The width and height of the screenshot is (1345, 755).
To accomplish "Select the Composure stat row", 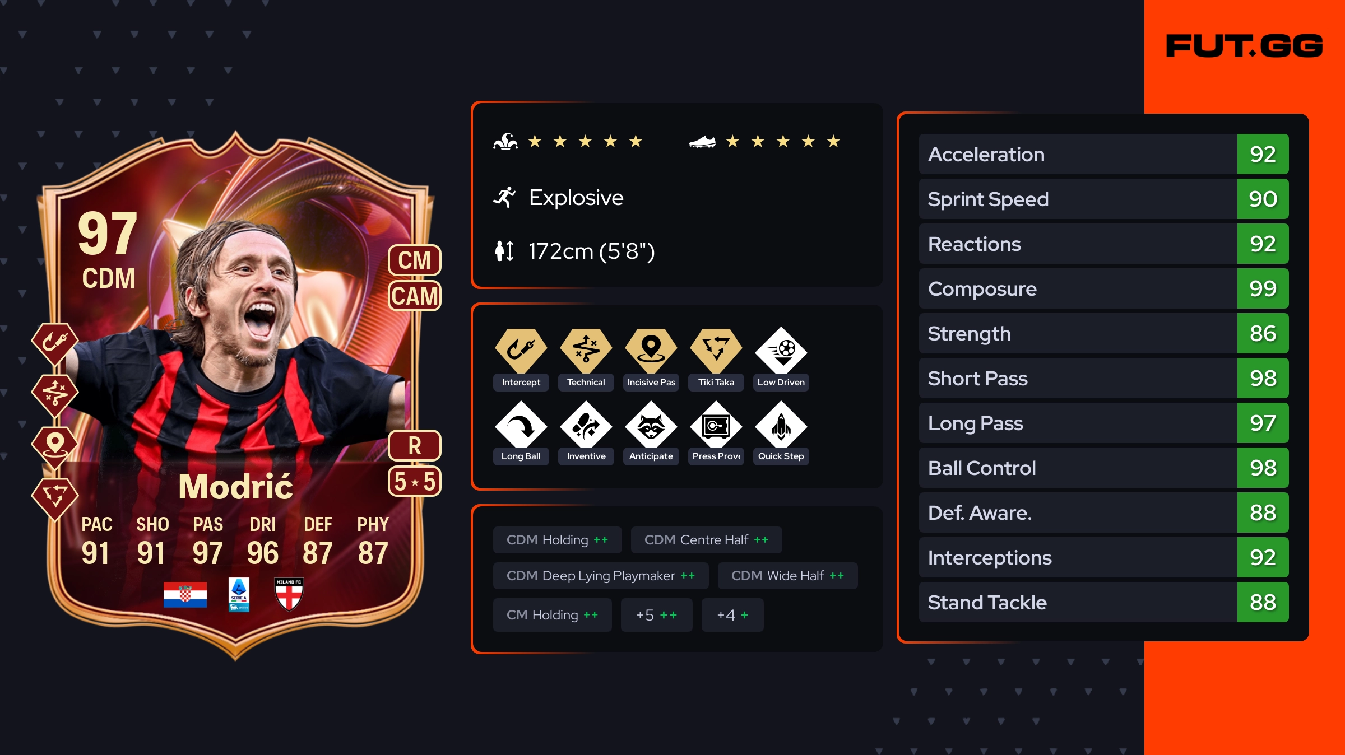I will coord(1103,288).
